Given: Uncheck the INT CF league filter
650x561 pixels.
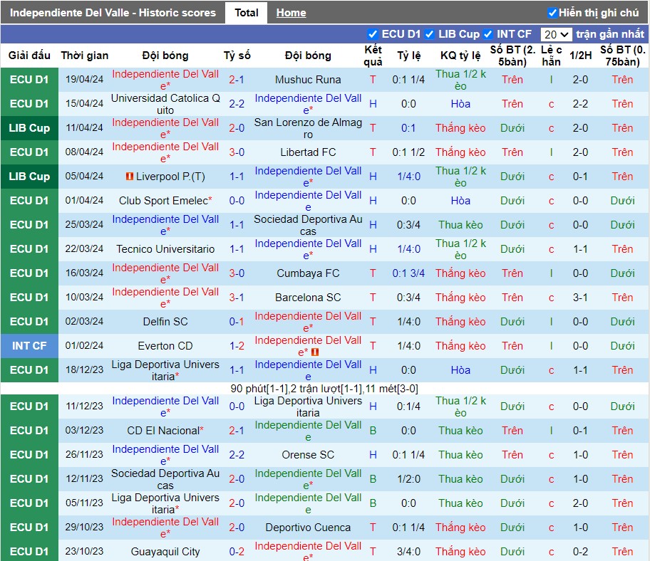Looking at the screenshot, I should [488, 34].
